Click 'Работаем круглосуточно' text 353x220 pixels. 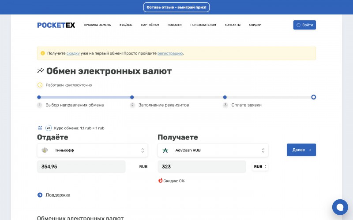click(x=69, y=85)
